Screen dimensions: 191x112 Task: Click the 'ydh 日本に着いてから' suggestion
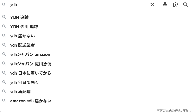click(31, 73)
